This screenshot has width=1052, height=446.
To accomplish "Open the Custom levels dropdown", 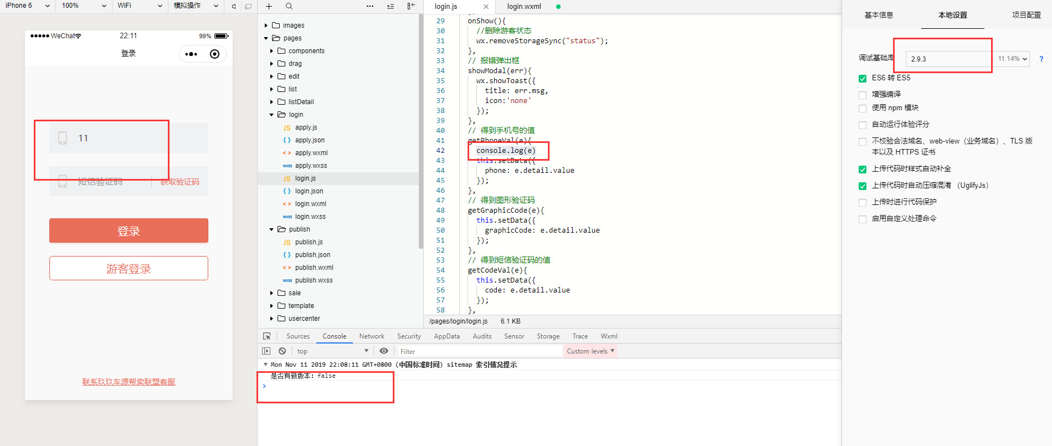I will (590, 351).
